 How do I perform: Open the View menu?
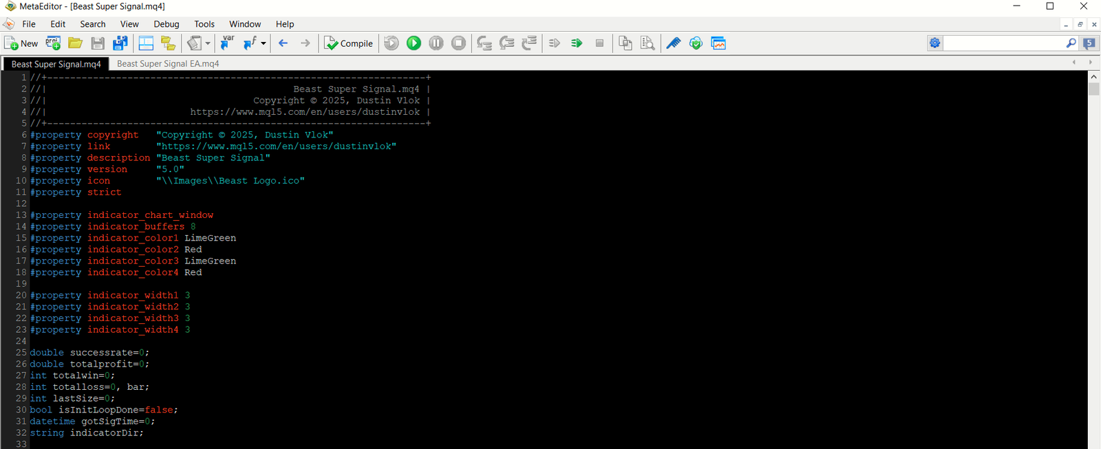[x=129, y=24]
